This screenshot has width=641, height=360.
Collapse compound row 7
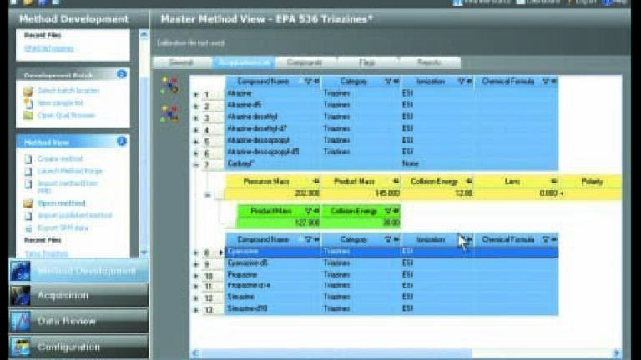[x=196, y=165]
